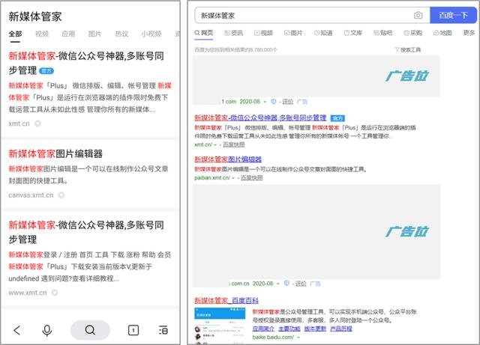Switch to 图片 tab in mobile results
This screenshot has width=480, height=345.
(94, 34)
